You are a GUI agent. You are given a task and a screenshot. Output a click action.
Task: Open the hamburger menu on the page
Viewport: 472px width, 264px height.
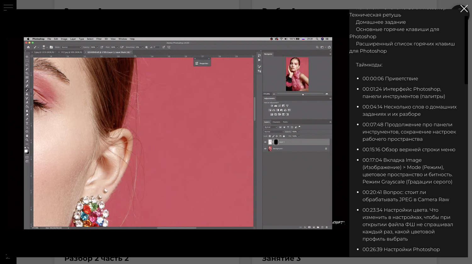pyautogui.click(x=8, y=8)
